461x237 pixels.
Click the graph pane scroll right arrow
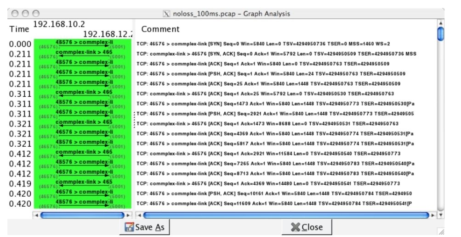click(128, 215)
